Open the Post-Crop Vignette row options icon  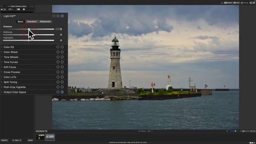tap(58, 87)
